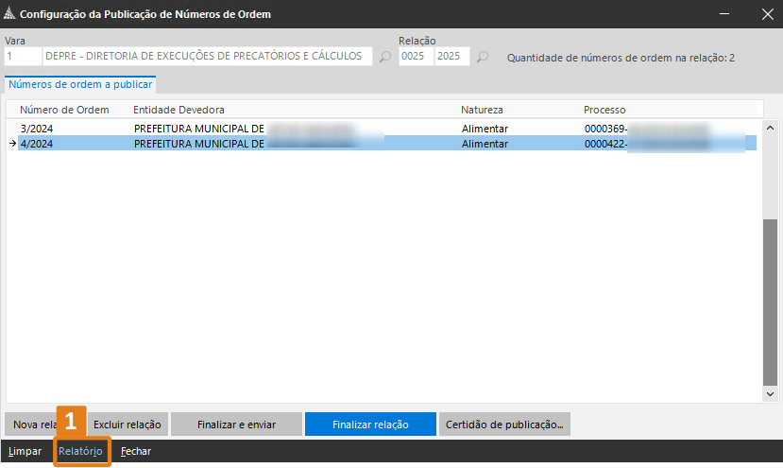Click the Finalizar relação button

pos(370,424)
